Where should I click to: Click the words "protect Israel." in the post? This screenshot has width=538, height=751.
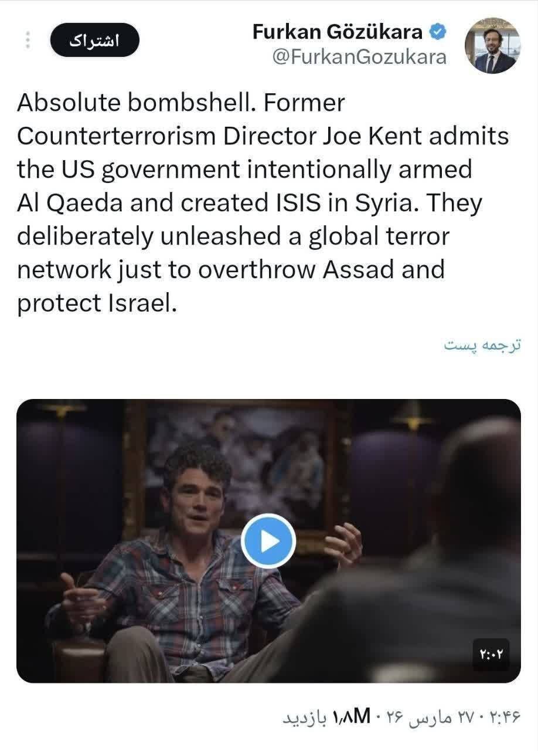click(97, 304)
